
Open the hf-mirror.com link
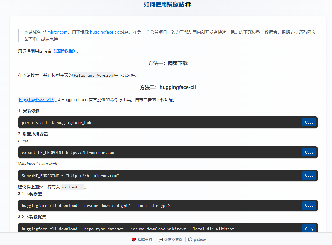coord(55,32)
